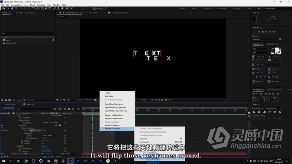Image resolution: width=292 pixels, height=164 pixels.
Task: Toggle the Hindi Digits checkbox
Action: pyautogui.click(x=269, y=81)
